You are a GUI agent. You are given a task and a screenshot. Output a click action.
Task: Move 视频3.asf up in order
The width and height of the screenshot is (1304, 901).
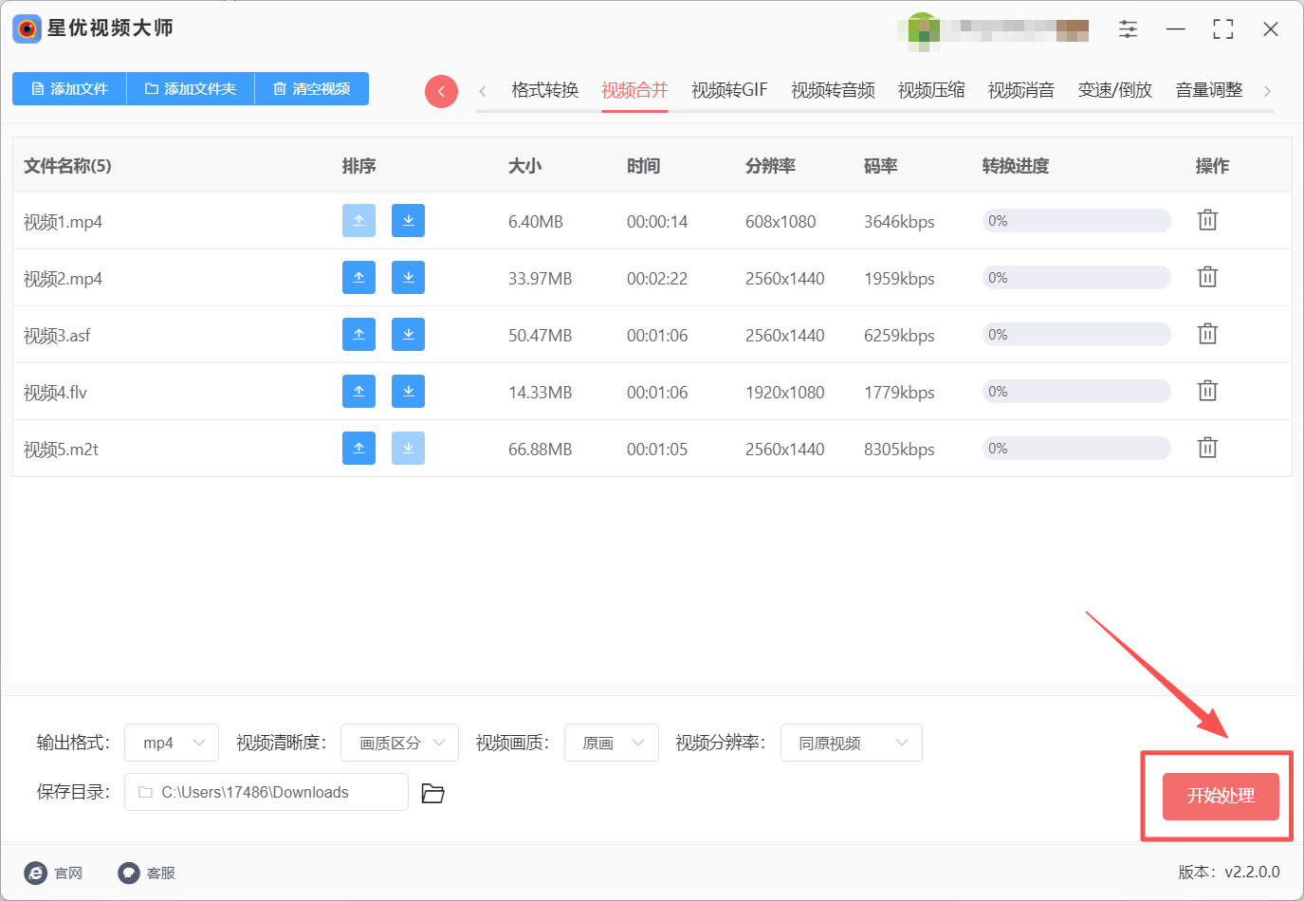358,334
